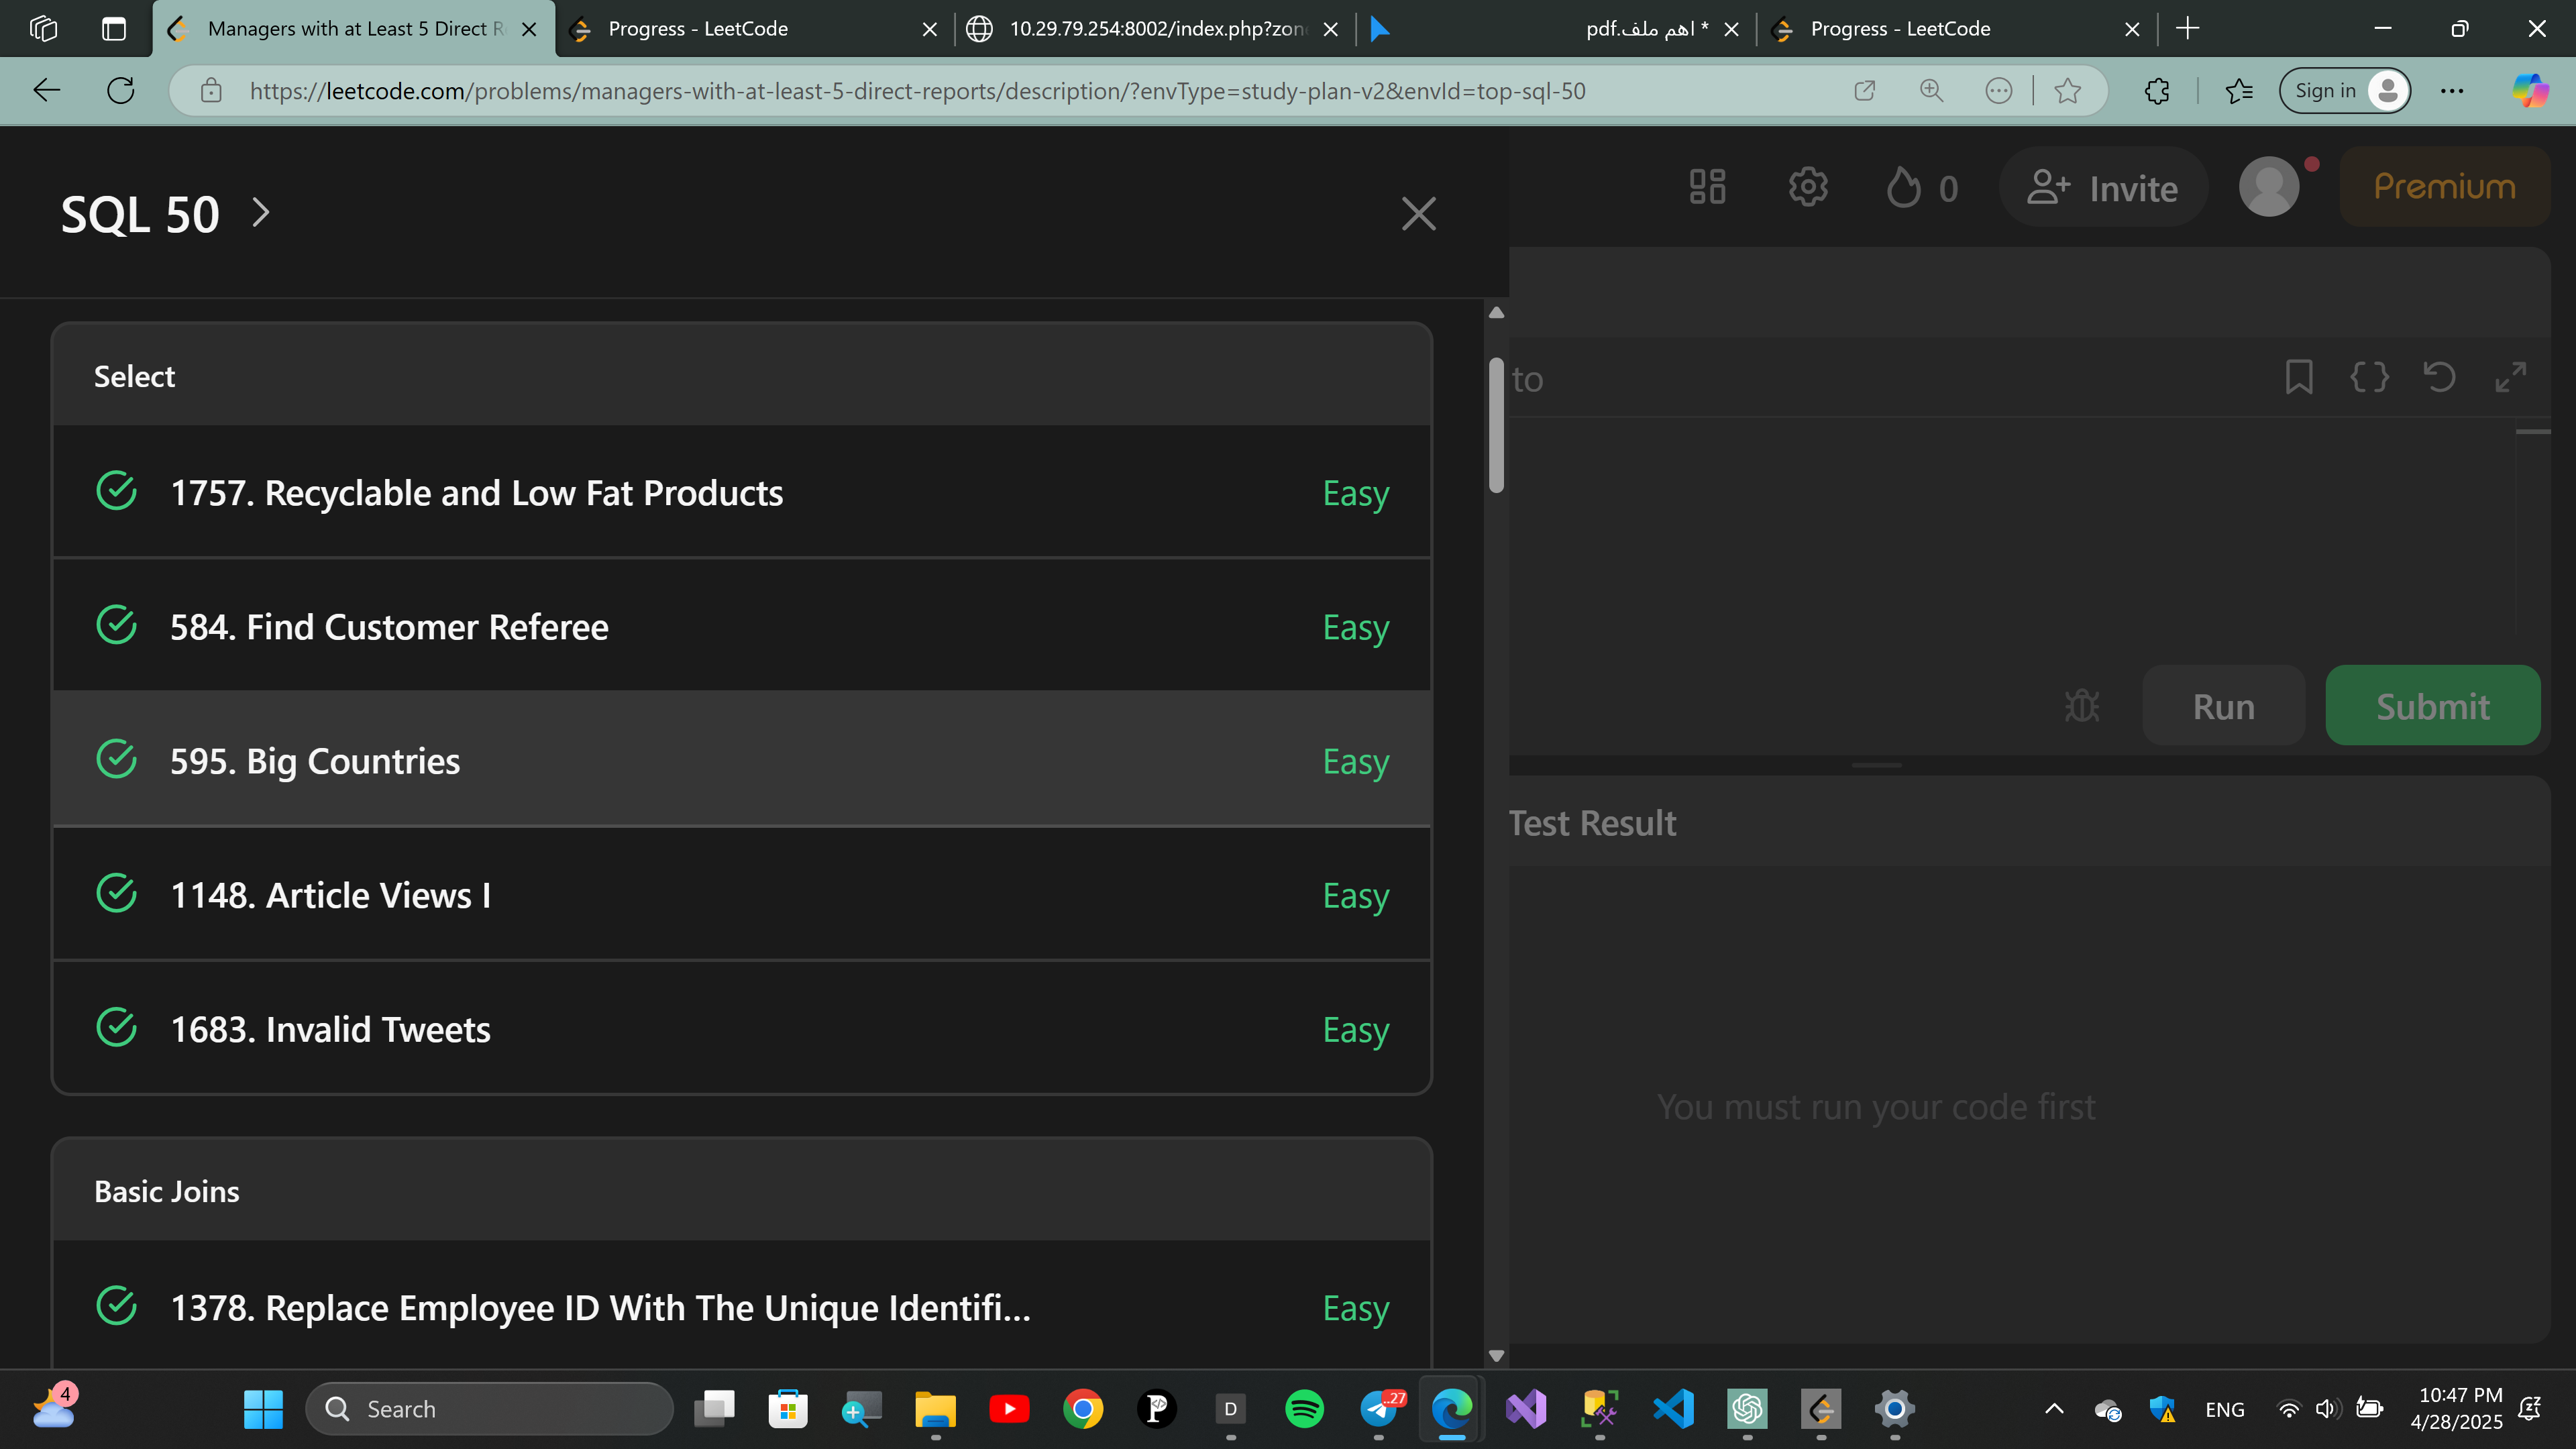Run the code

click(2224, 706)
